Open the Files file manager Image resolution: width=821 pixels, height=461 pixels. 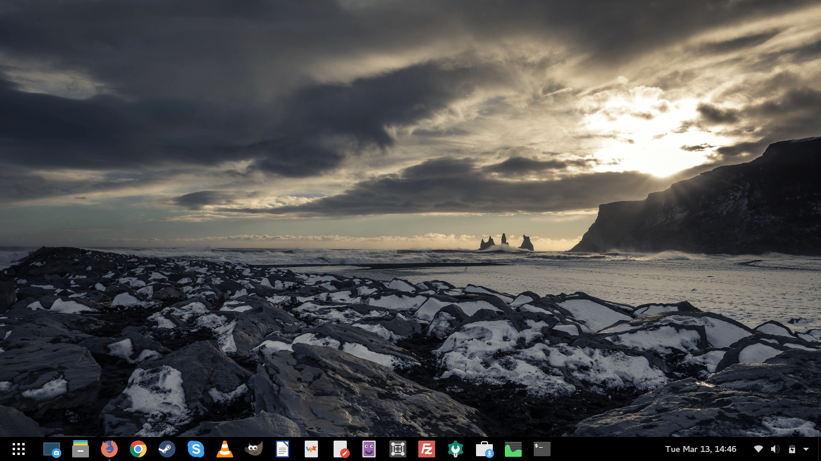pyautogui.click(x=81, y=449)
